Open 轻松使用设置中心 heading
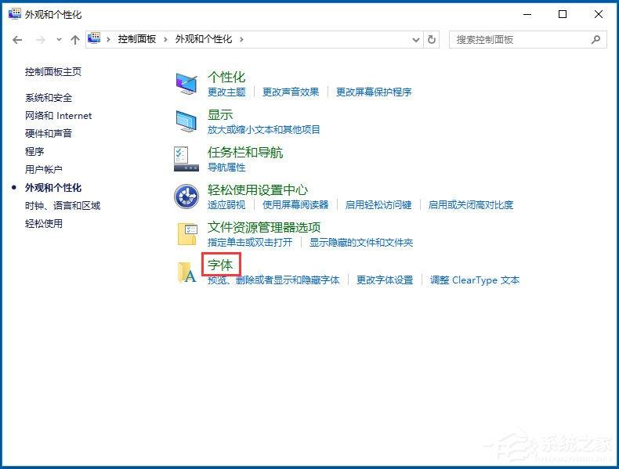 coord(257,190)
